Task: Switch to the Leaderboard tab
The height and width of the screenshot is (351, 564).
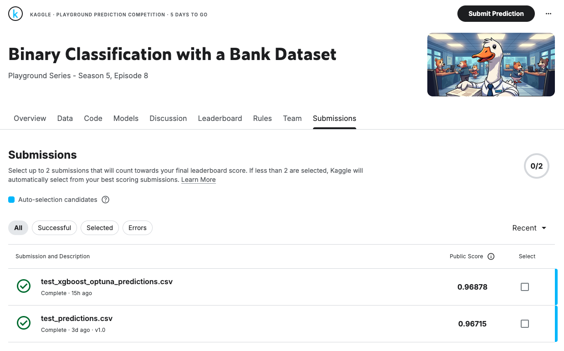Action: (220, 118)
